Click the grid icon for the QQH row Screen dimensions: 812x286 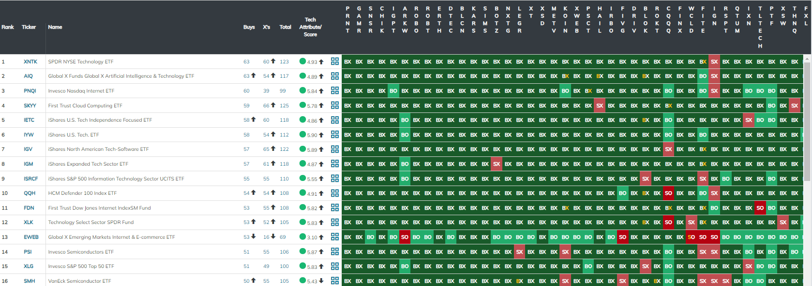pyautogui.click(x=335, y=193)
